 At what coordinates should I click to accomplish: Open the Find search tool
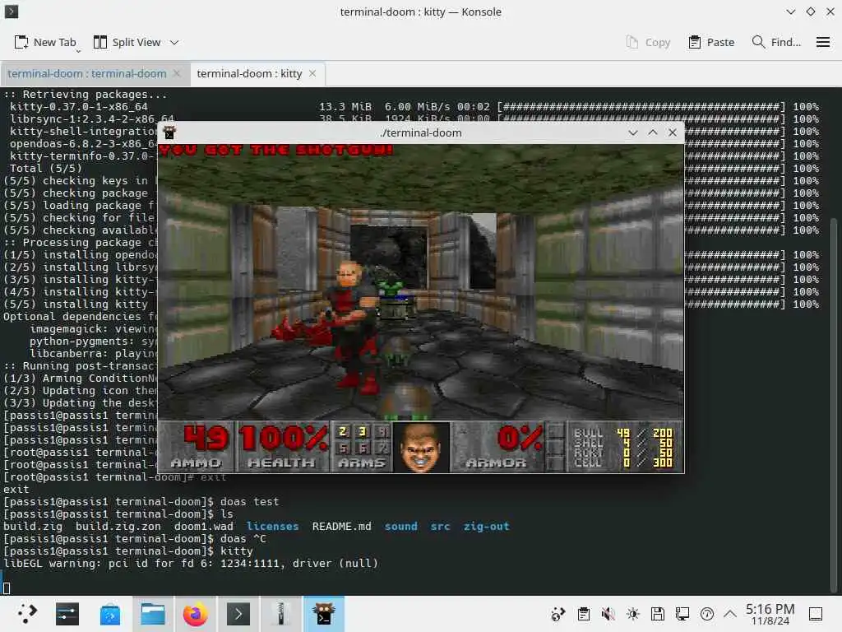(776, 42)
